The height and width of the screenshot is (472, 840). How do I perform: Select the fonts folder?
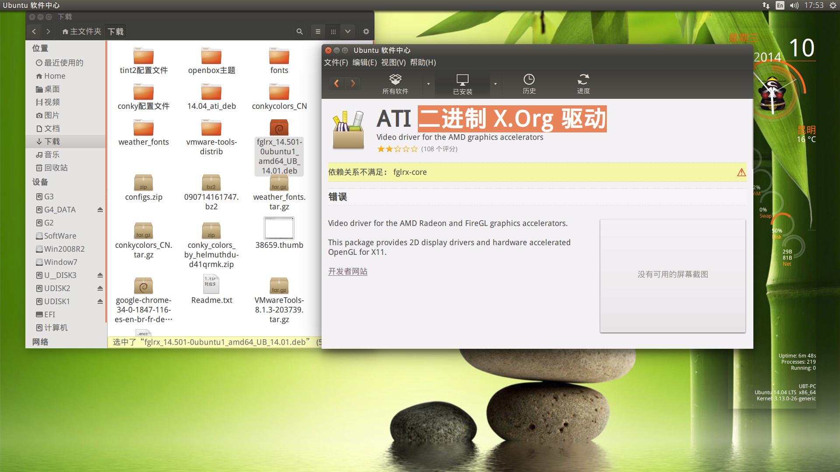pyautogui.click(x=279, y=61)
